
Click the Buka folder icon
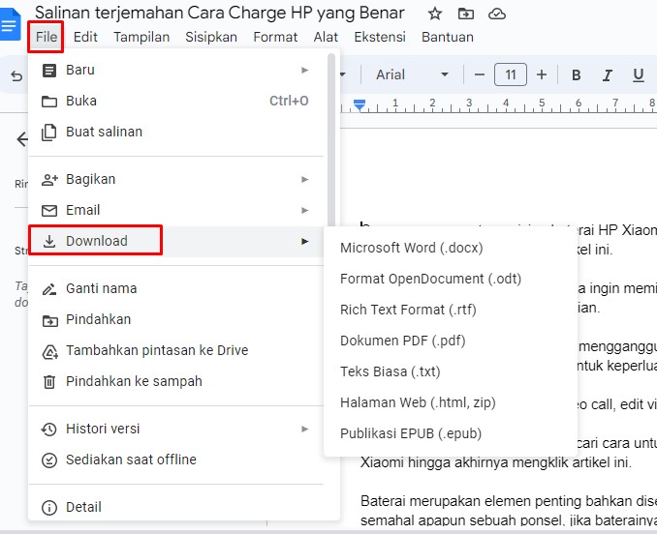49,102
